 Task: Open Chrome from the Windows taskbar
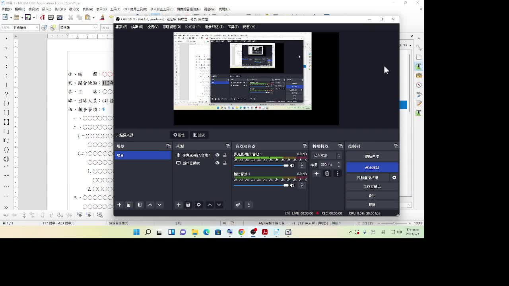[x=241, y=232]
